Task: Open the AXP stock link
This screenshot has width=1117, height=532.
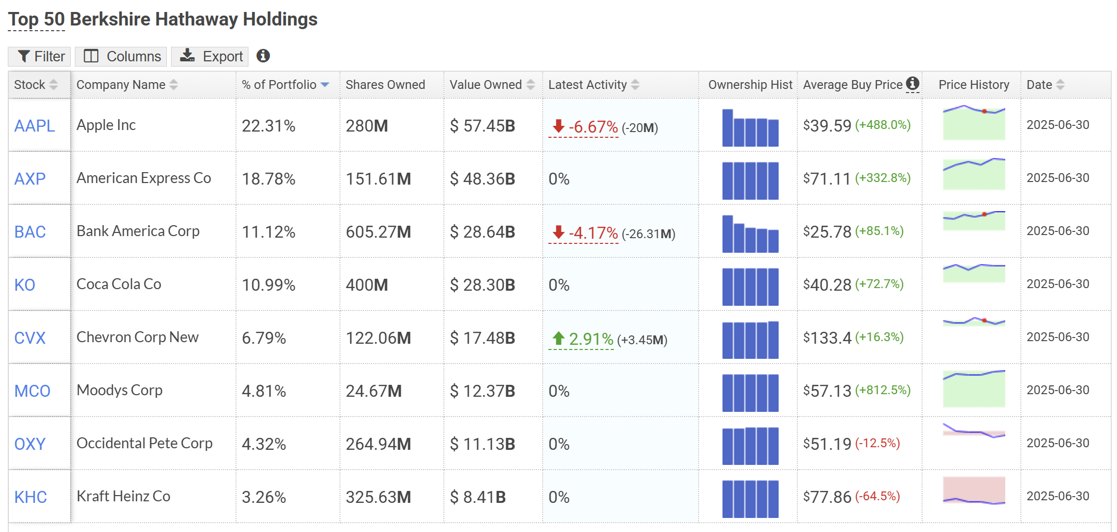Action: click(x=30, y=179)
